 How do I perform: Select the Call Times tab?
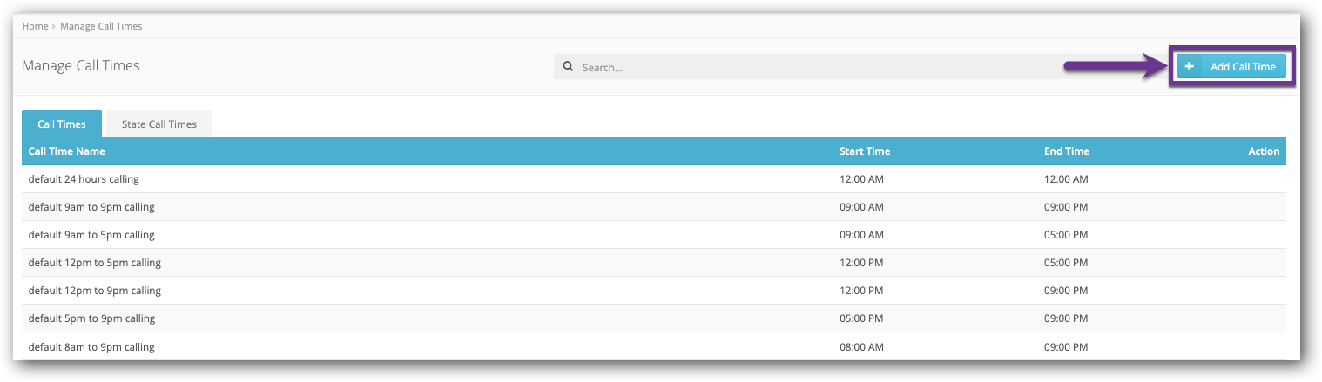62,124
